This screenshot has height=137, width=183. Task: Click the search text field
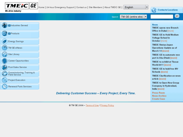tap(162, 17)
